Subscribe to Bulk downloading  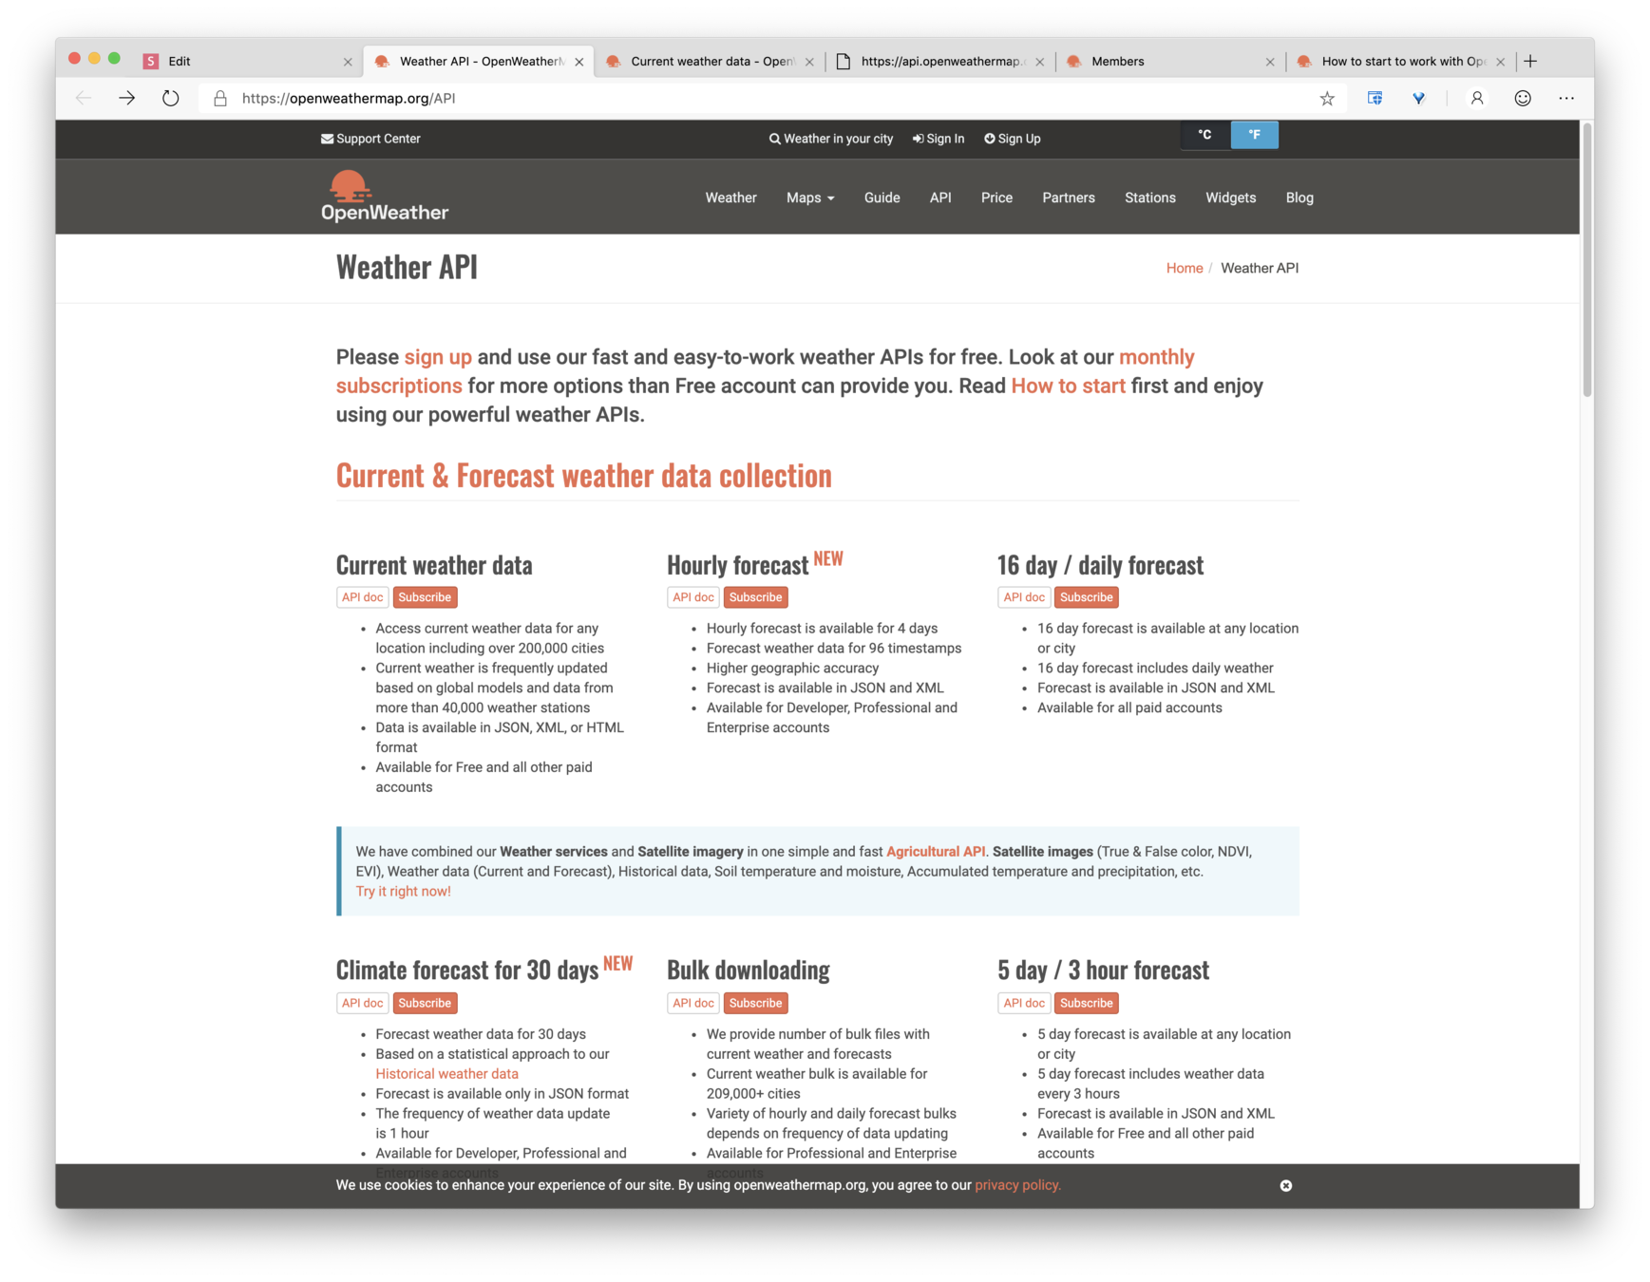pos(755,1003)
